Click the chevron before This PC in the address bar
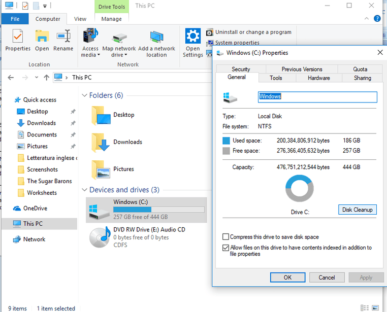387x312 pixels. pos(67,78)
